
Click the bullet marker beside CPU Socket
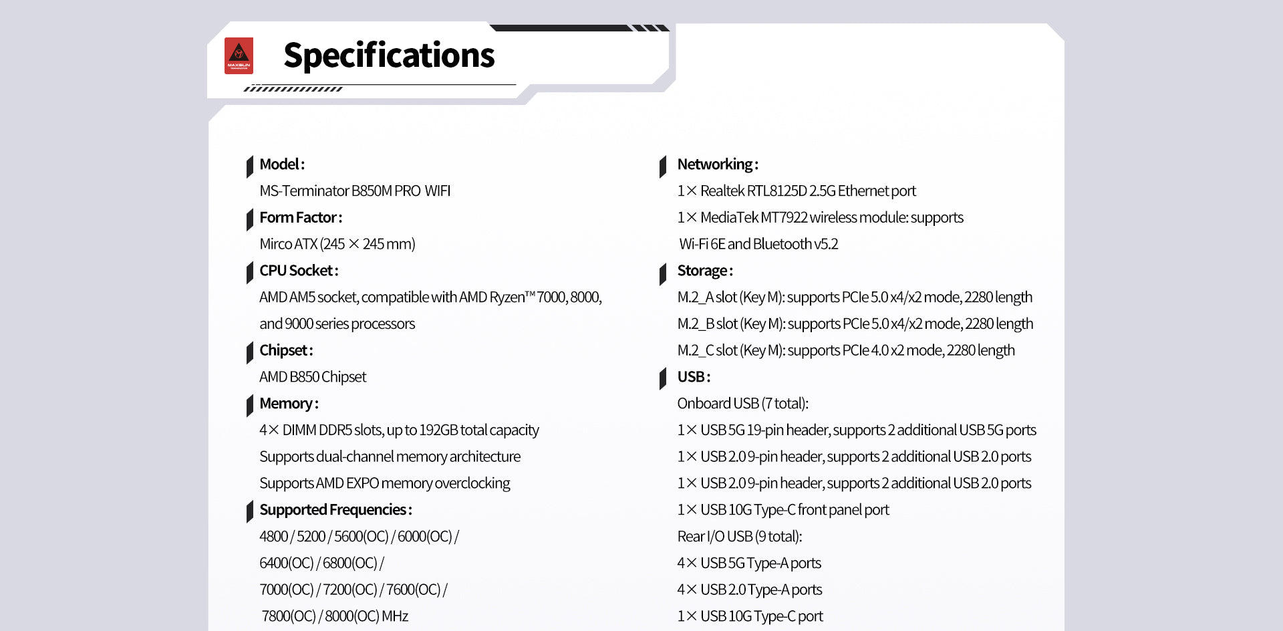tap(250, 272)
